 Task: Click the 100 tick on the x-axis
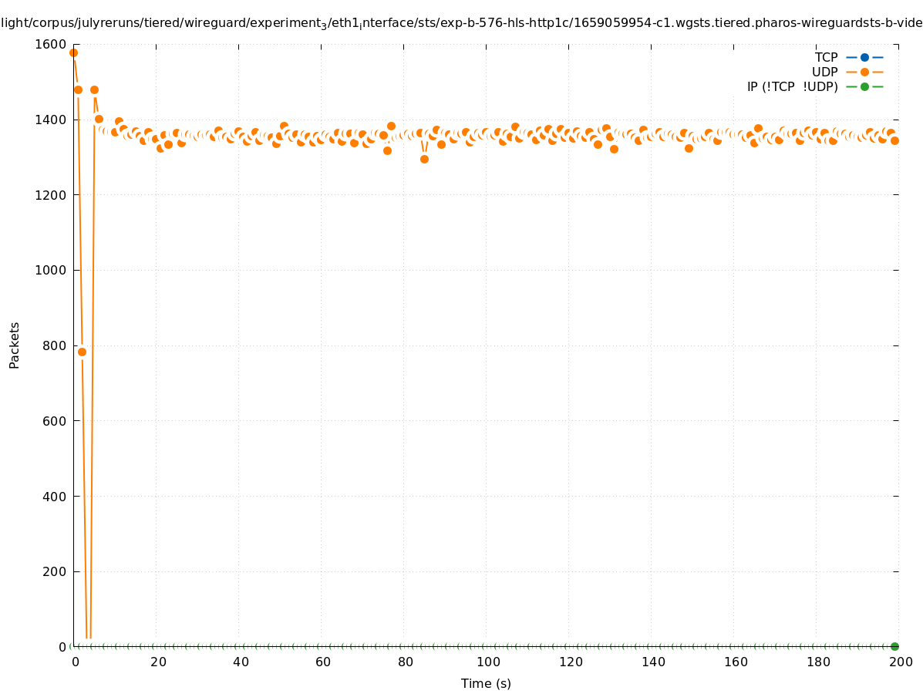[487, 662]
